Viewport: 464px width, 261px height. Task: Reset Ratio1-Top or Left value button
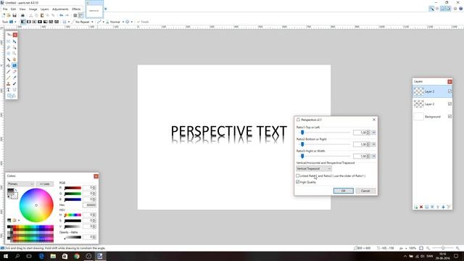(373, 133)
